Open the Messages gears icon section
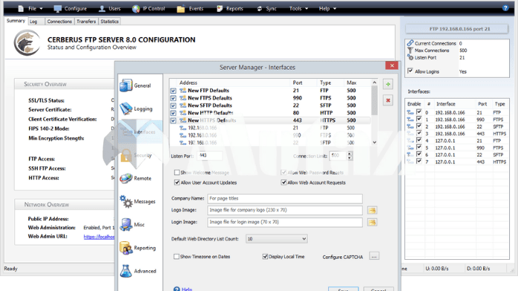This screenshot has height=291, width=518. [x=126, y=201]
